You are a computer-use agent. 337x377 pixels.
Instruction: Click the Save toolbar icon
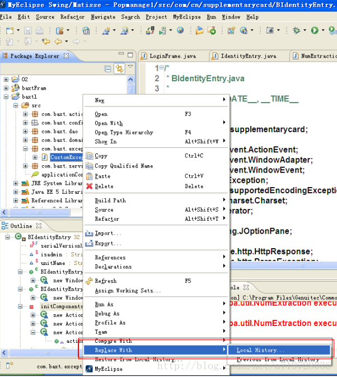[x=28, y=31]
